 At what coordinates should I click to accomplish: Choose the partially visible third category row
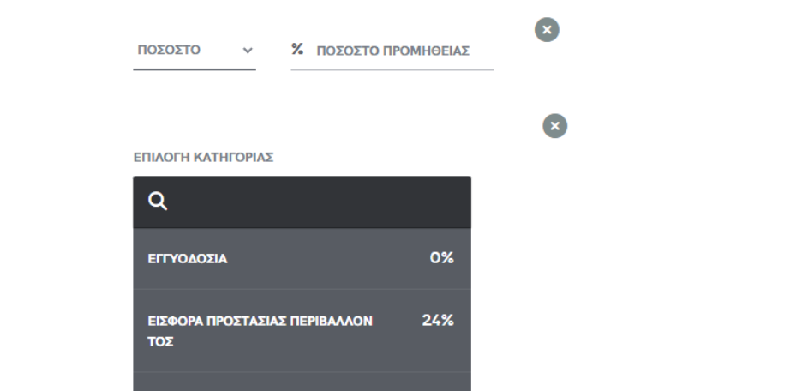click(x=302, y=382)
